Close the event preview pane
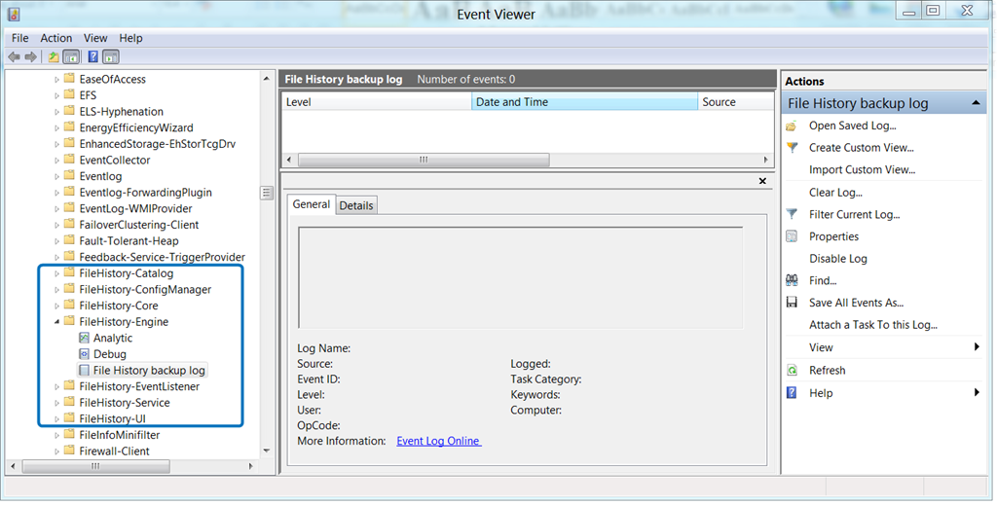The width and height of the screenshot is (997, 505). (762, 181)
